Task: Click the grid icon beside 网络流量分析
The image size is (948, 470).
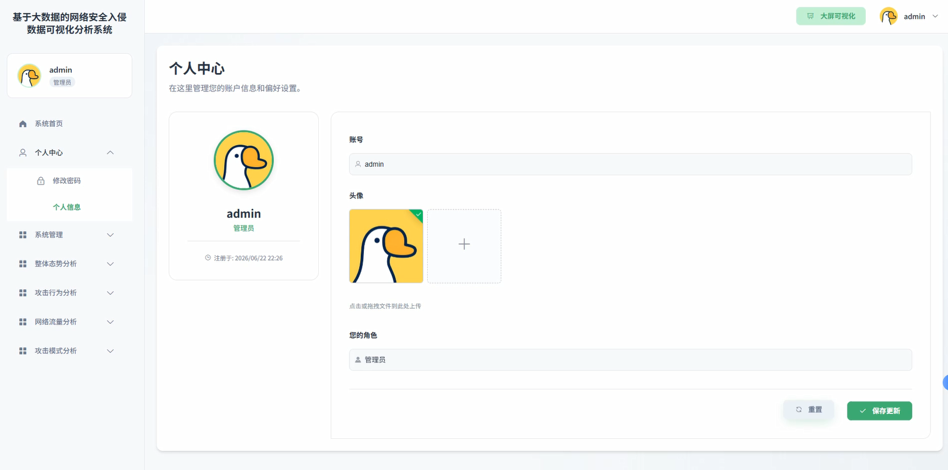Action: pos(23,322)
